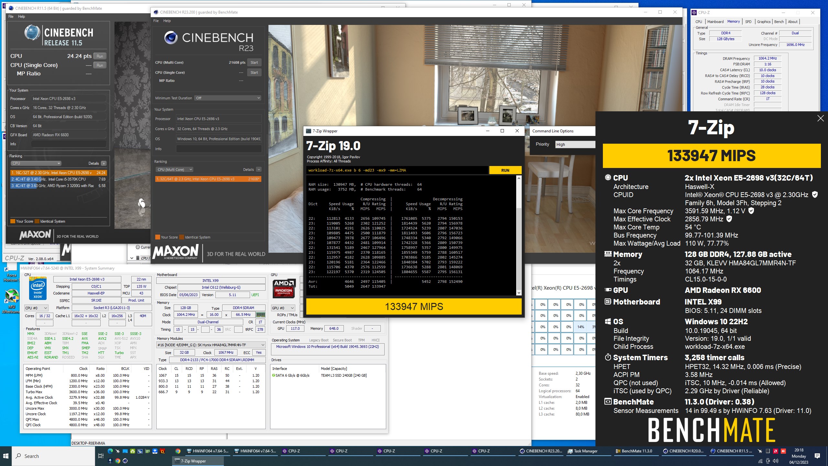The image size is (828, 466).
Task: Click the 7-Zip command line input field
Action: [397, 170]
